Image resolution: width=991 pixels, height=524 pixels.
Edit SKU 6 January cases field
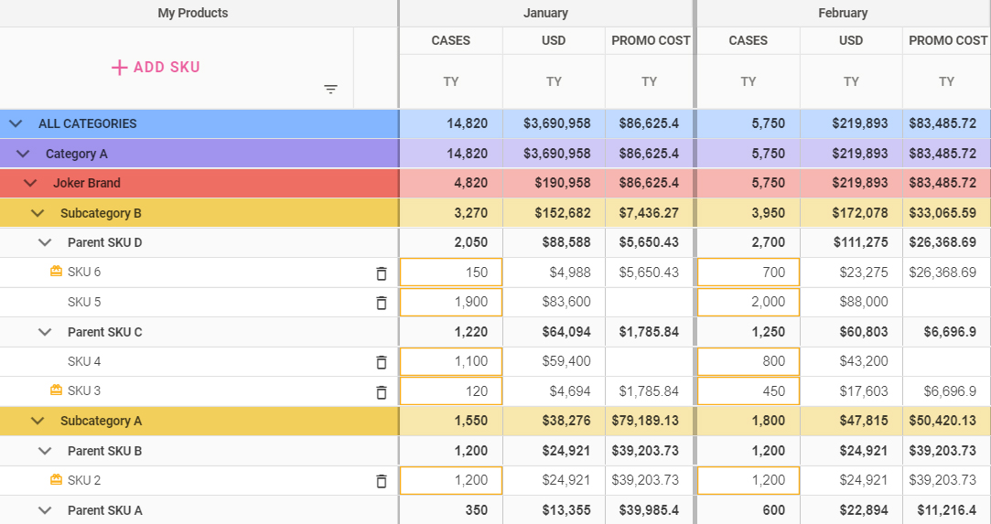450,273
